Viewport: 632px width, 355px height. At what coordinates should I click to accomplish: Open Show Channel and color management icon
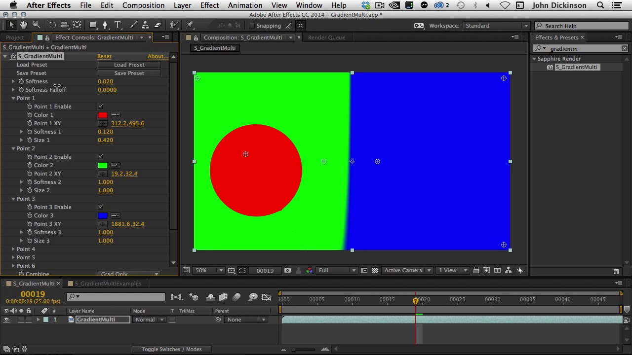[x=309, y=270]
